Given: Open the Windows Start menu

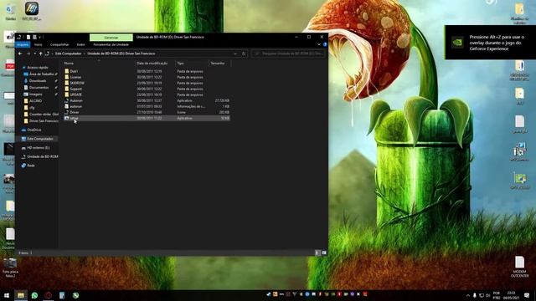Looking at the screenshot, I should click(x=7, y=295).
